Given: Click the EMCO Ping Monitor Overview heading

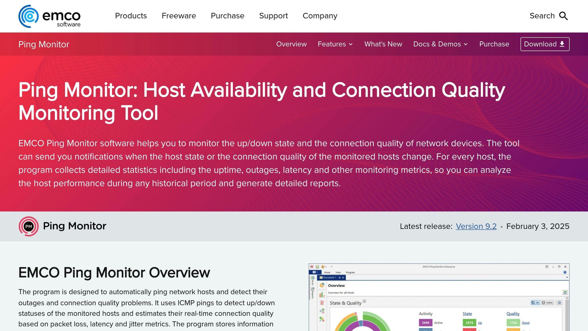Looking at the screenshot, I should point(114,272).
